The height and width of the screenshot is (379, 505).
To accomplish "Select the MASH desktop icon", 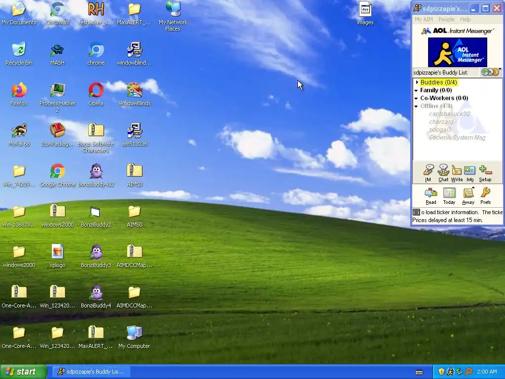I will tap(57, 53).
